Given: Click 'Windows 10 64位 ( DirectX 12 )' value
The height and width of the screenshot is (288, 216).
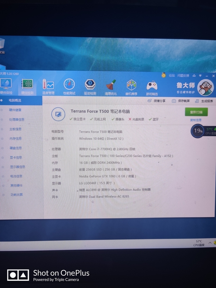Looking at the screenshot, I should click(101, 139).
